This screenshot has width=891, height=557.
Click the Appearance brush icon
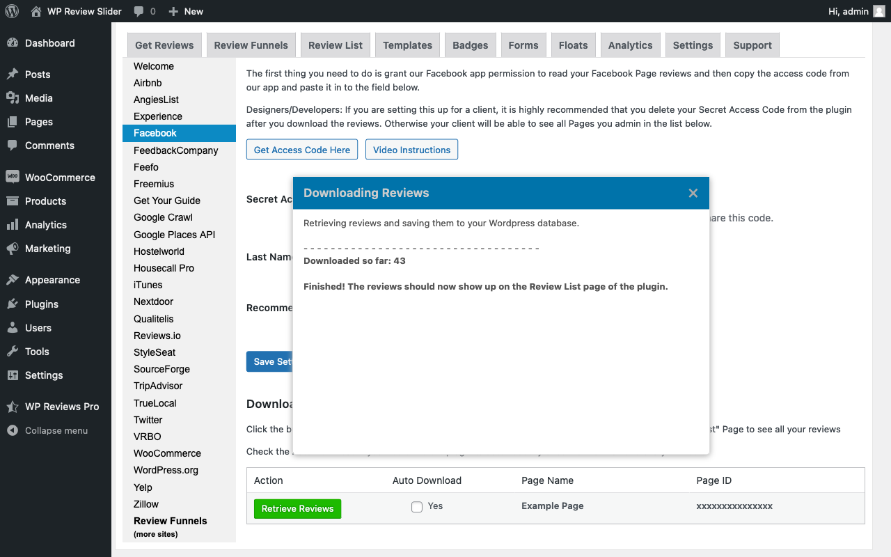tap(13, 280)
